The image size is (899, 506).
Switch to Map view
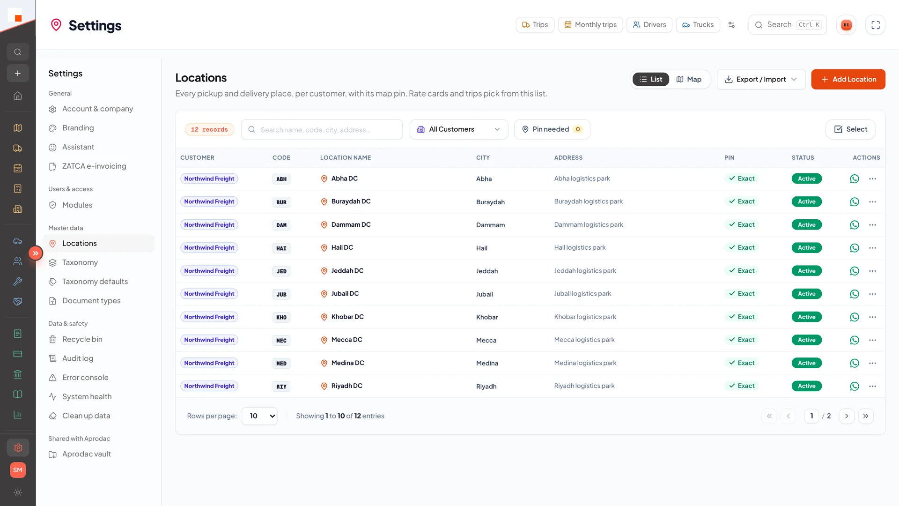click(689, 79)
